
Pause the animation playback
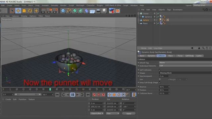[73, 95]
